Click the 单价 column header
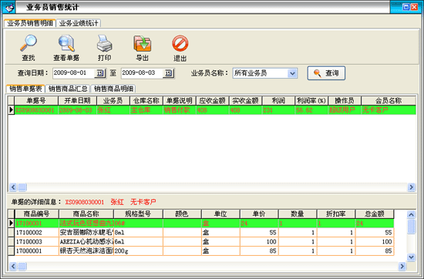Viewport: 424px width, 279px height. (x=259, y=213)
